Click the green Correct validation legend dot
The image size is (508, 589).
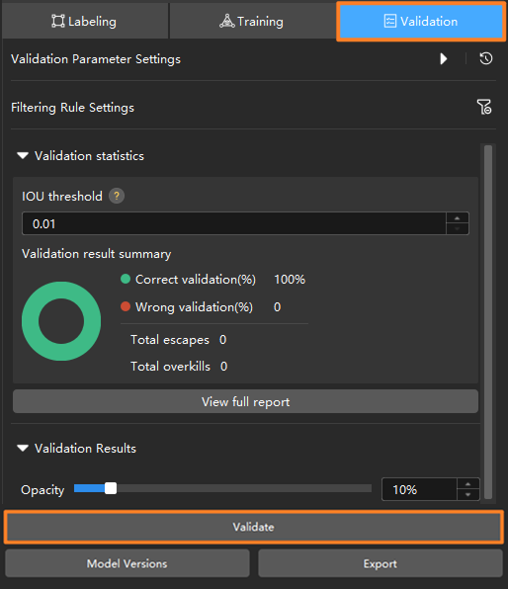[x=126, y=279]
